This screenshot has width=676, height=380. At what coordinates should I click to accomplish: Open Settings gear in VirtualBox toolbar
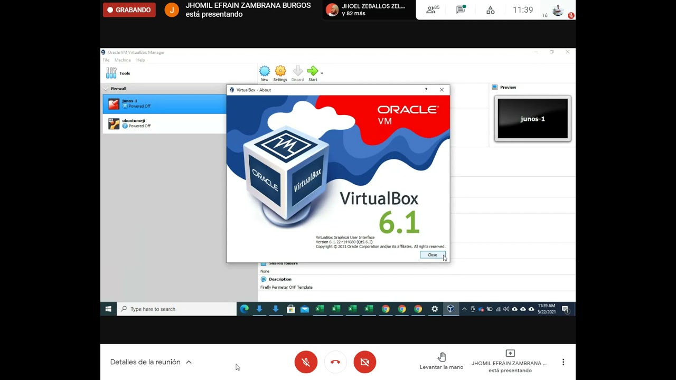point(280,73)
